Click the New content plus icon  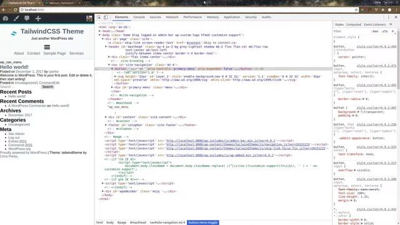(x=38, y=18)
